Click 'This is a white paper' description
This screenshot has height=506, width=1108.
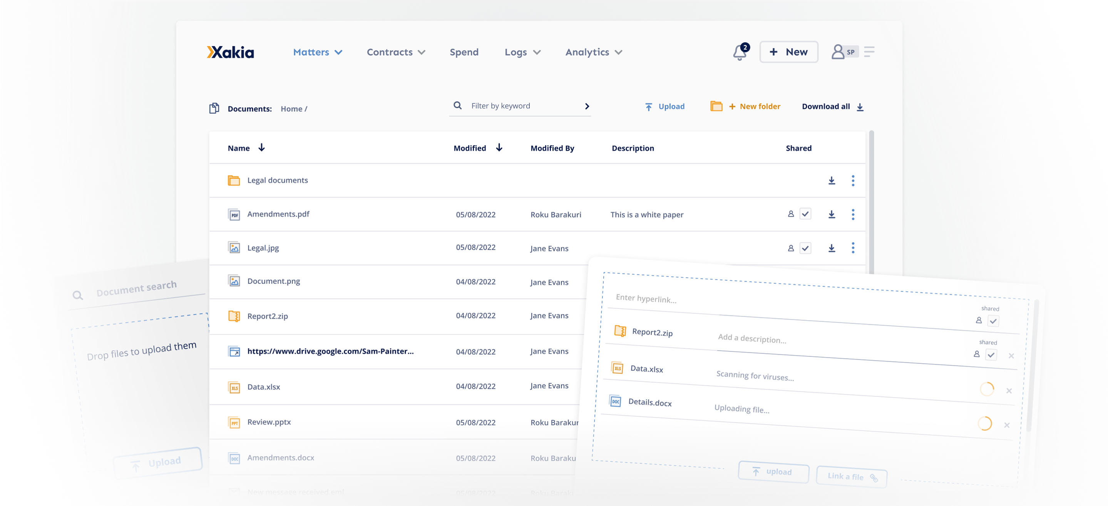(646, 215)
